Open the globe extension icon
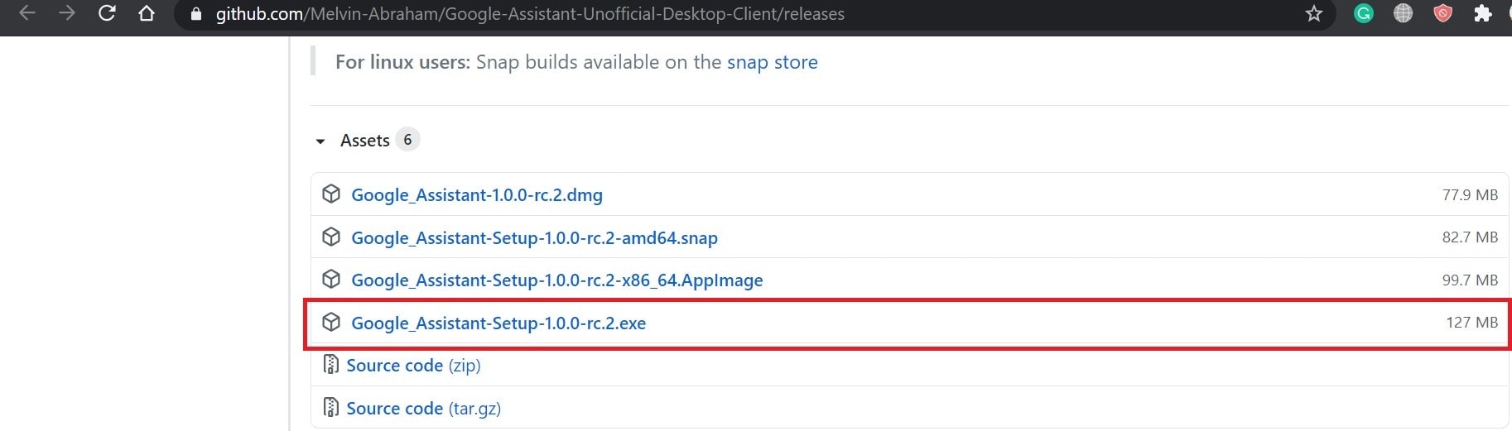Screen dimensions: 1512x431 [x=1403, y=13]
